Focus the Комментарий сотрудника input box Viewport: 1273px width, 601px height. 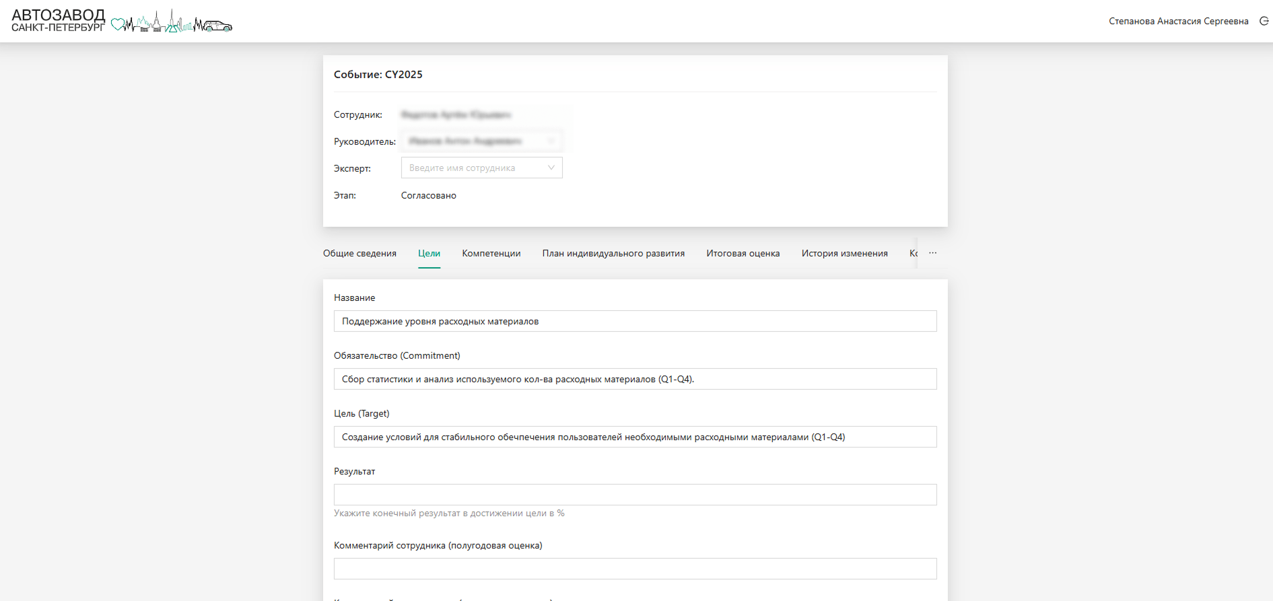tap(635, 569)
